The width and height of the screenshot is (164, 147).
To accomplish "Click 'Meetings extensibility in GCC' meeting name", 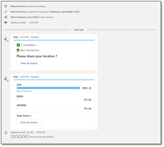I will [x=65, y=12].
